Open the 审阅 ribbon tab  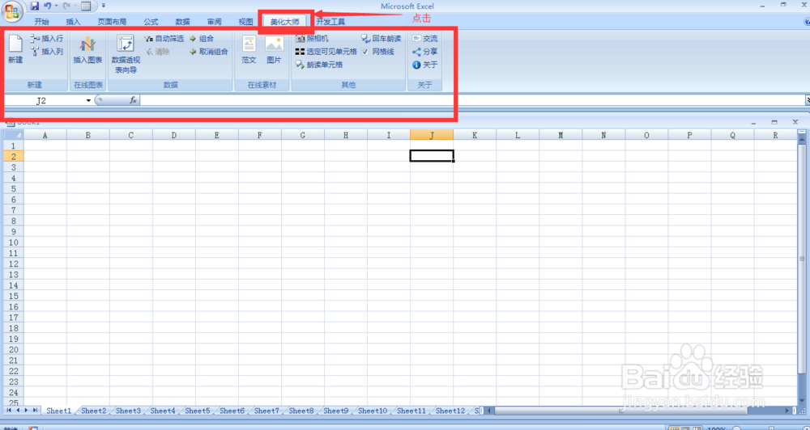click(x=214, y=22)
